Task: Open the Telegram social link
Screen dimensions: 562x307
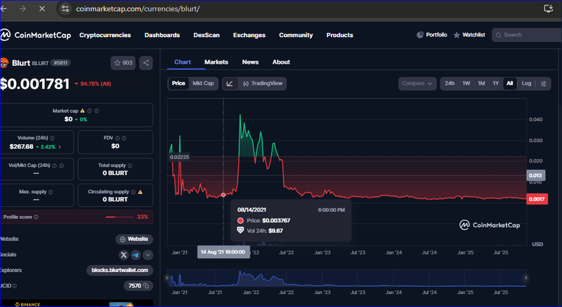Action: coord(136,254)
